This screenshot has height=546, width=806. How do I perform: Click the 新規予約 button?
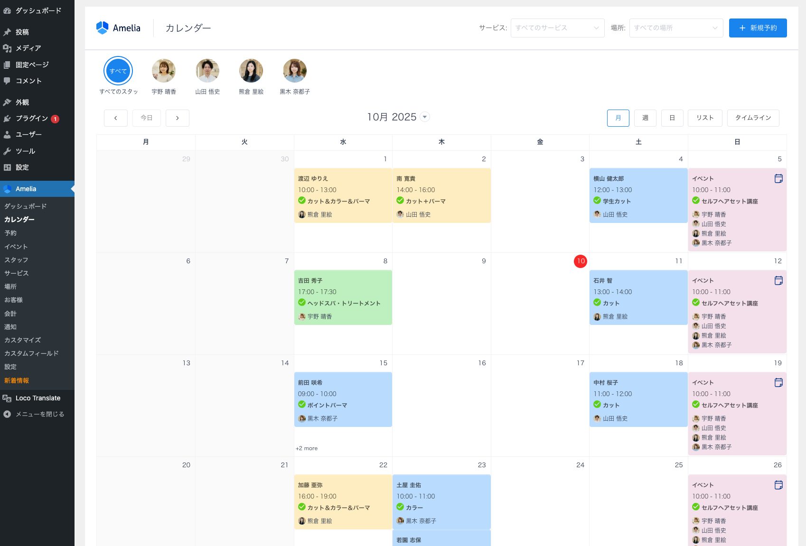(x=758, y=28)
